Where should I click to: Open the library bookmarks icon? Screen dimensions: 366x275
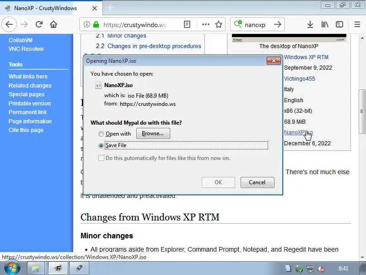325,24
